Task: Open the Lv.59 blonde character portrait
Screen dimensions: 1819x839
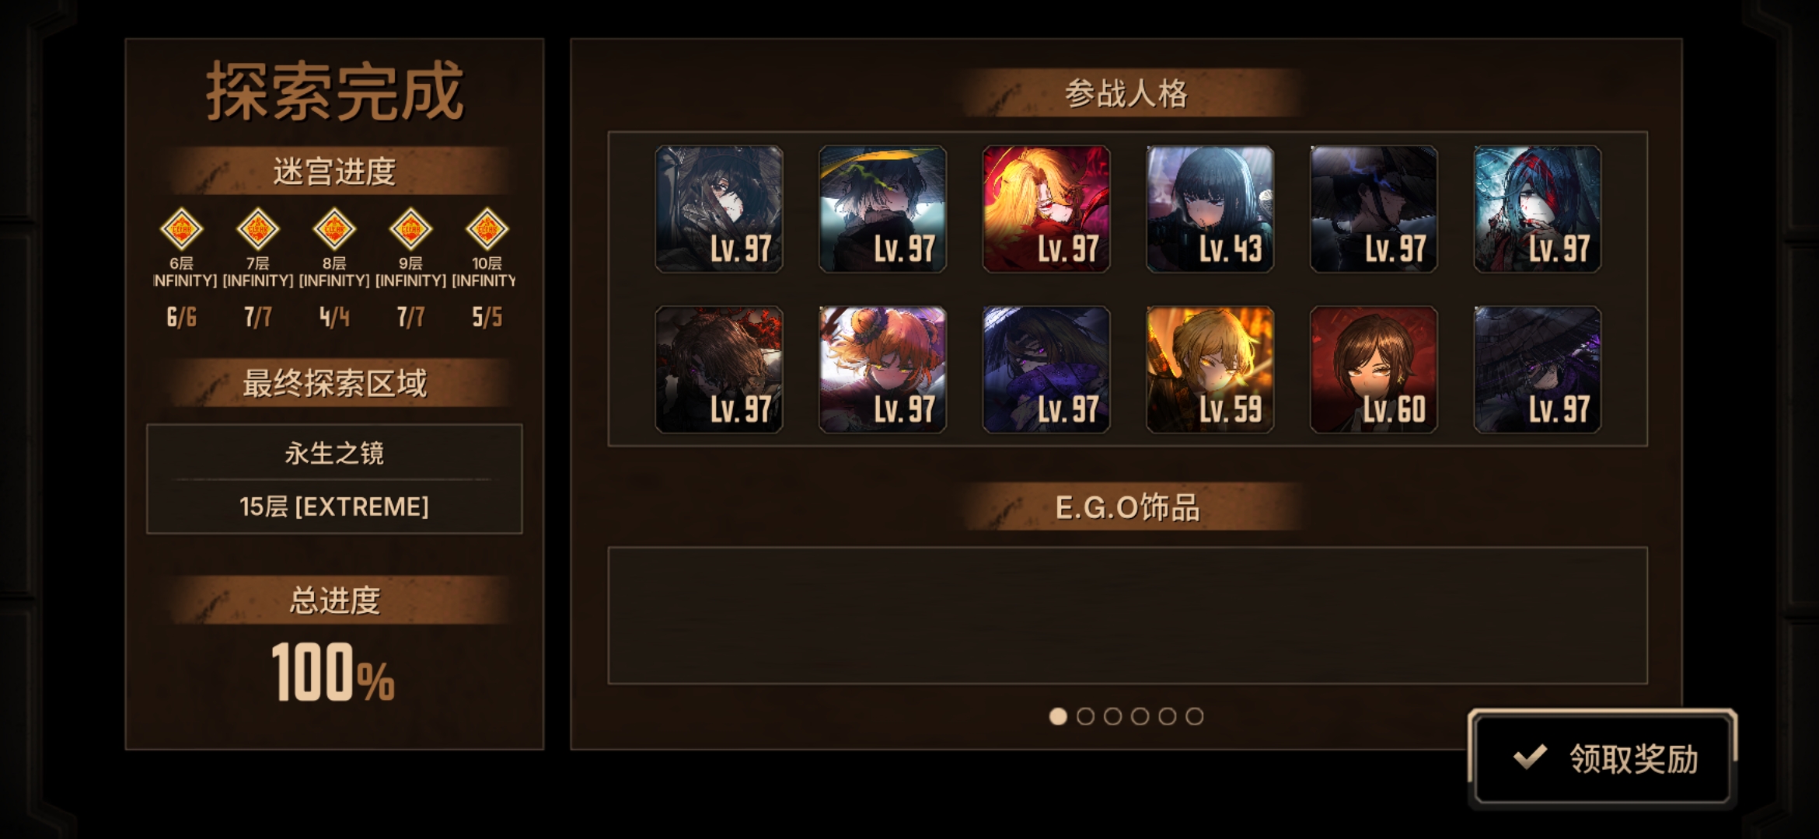Action: point(1210,369)
